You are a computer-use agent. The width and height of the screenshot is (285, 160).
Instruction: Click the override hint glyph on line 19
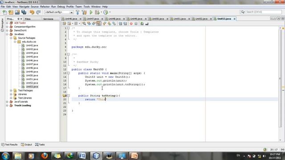click(x=64, y=96)
